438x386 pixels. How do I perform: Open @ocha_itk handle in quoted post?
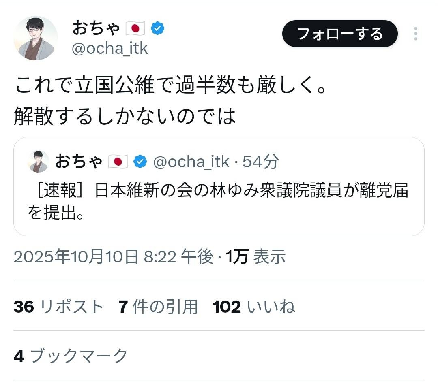(192, 162)
